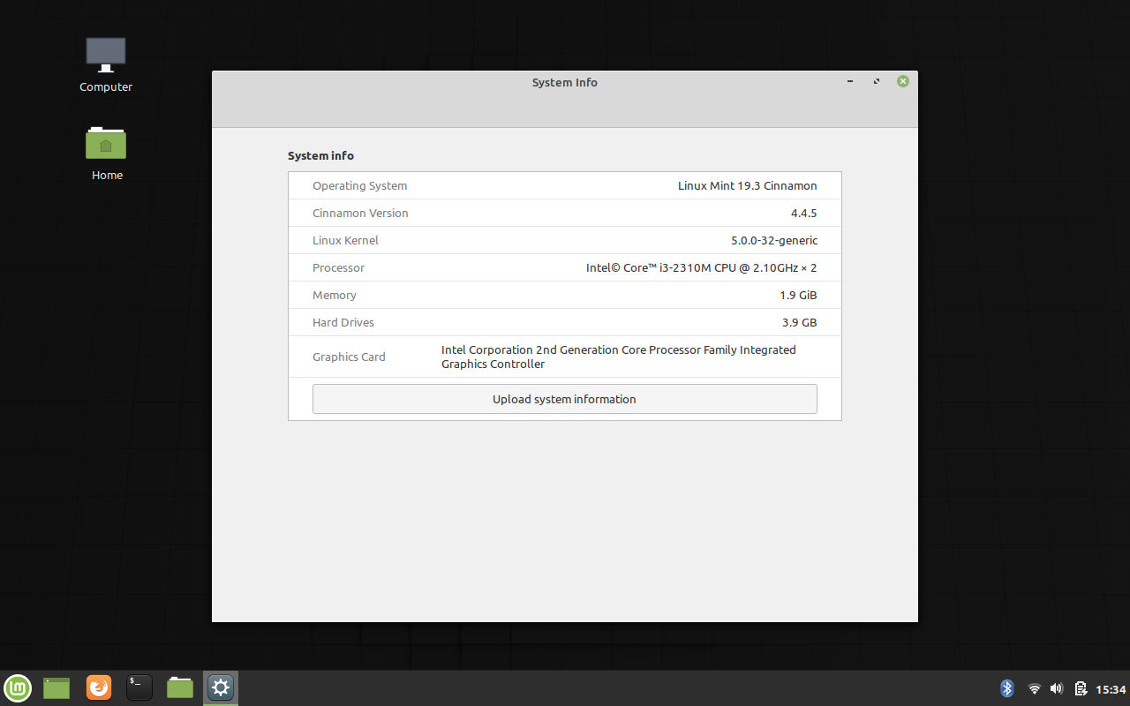
Task: Click Upload system information button
Action: (x=565, y=399)
